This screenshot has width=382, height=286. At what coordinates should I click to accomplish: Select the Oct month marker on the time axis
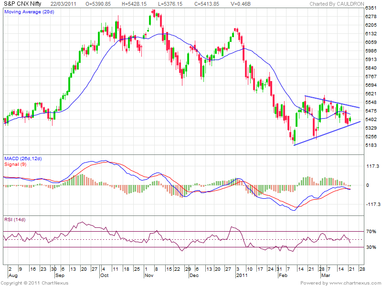[x=104, y=276]
